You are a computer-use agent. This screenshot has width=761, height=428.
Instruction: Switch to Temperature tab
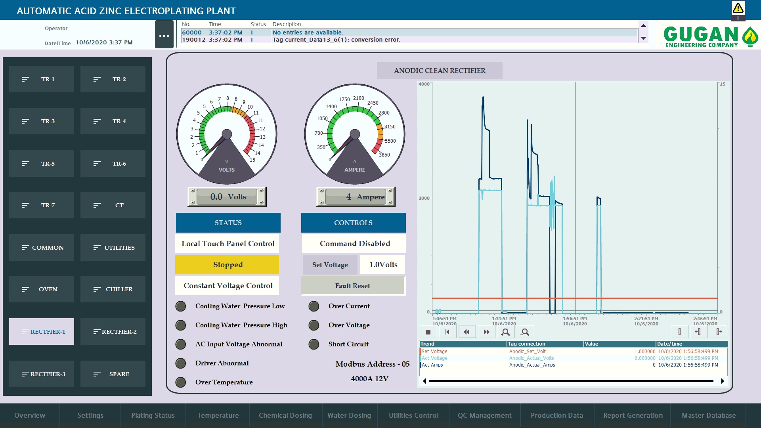point(218,415)
